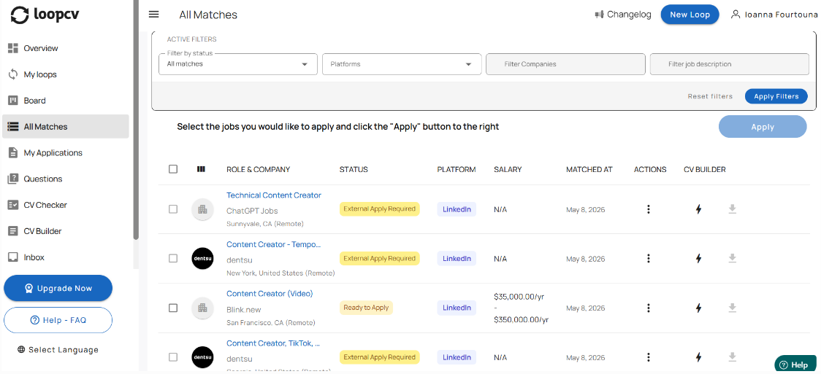Open the hamburger menu icon
Screen dimensions: 821x374
tap(153, 14)
